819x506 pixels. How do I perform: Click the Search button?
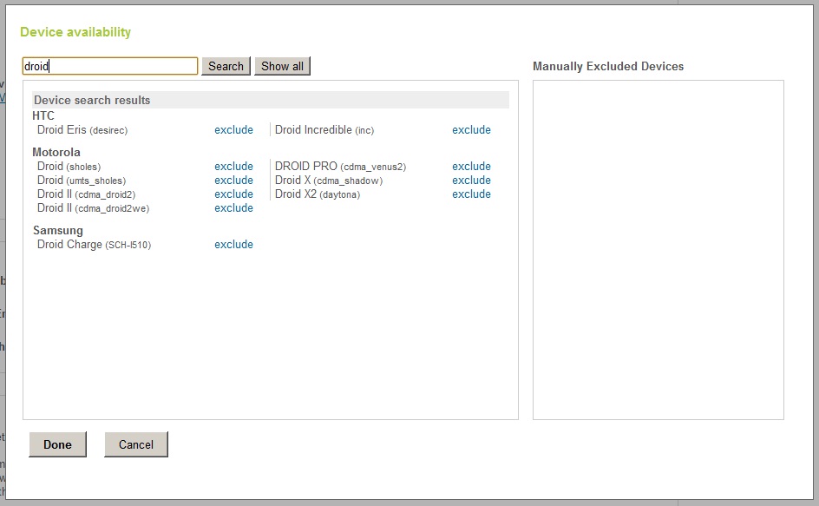click(226, 66)
